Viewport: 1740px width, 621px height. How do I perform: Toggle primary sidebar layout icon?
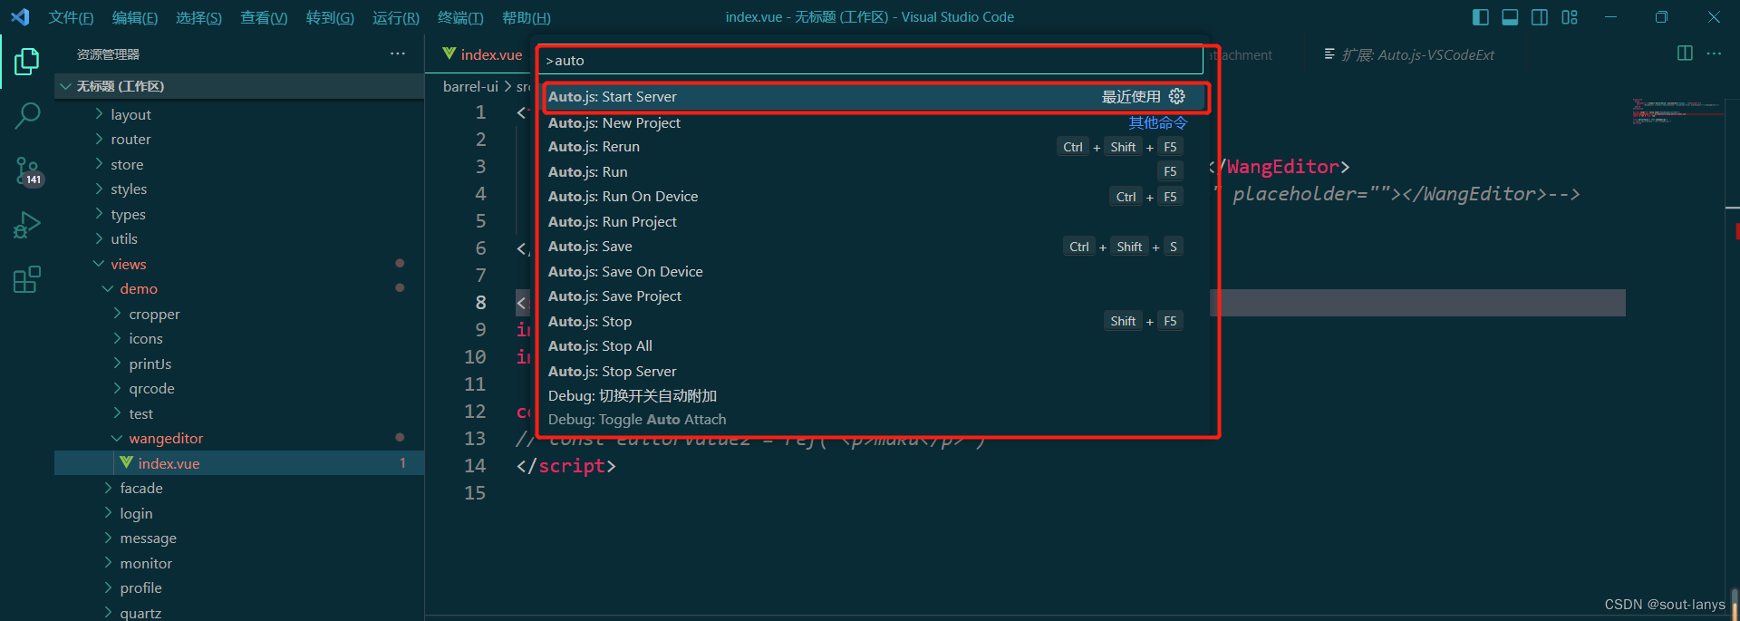point(1481,17)
